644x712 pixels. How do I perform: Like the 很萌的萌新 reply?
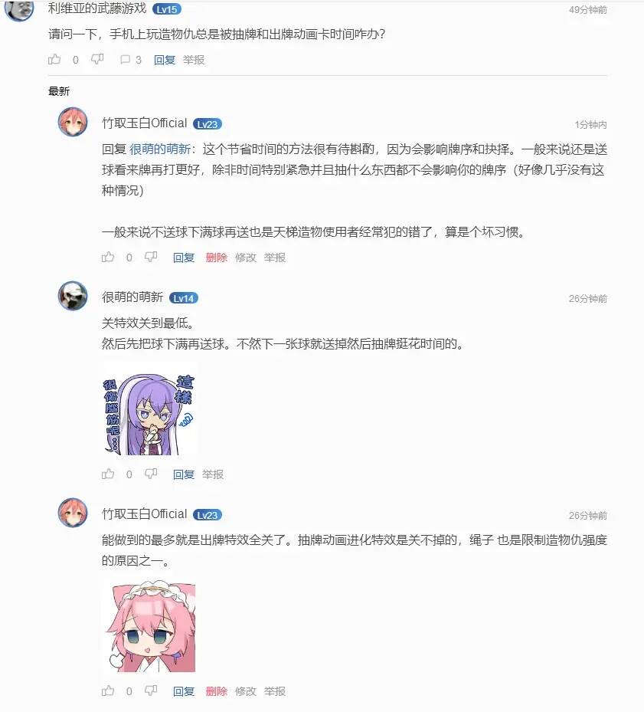[x=108, y=474]
